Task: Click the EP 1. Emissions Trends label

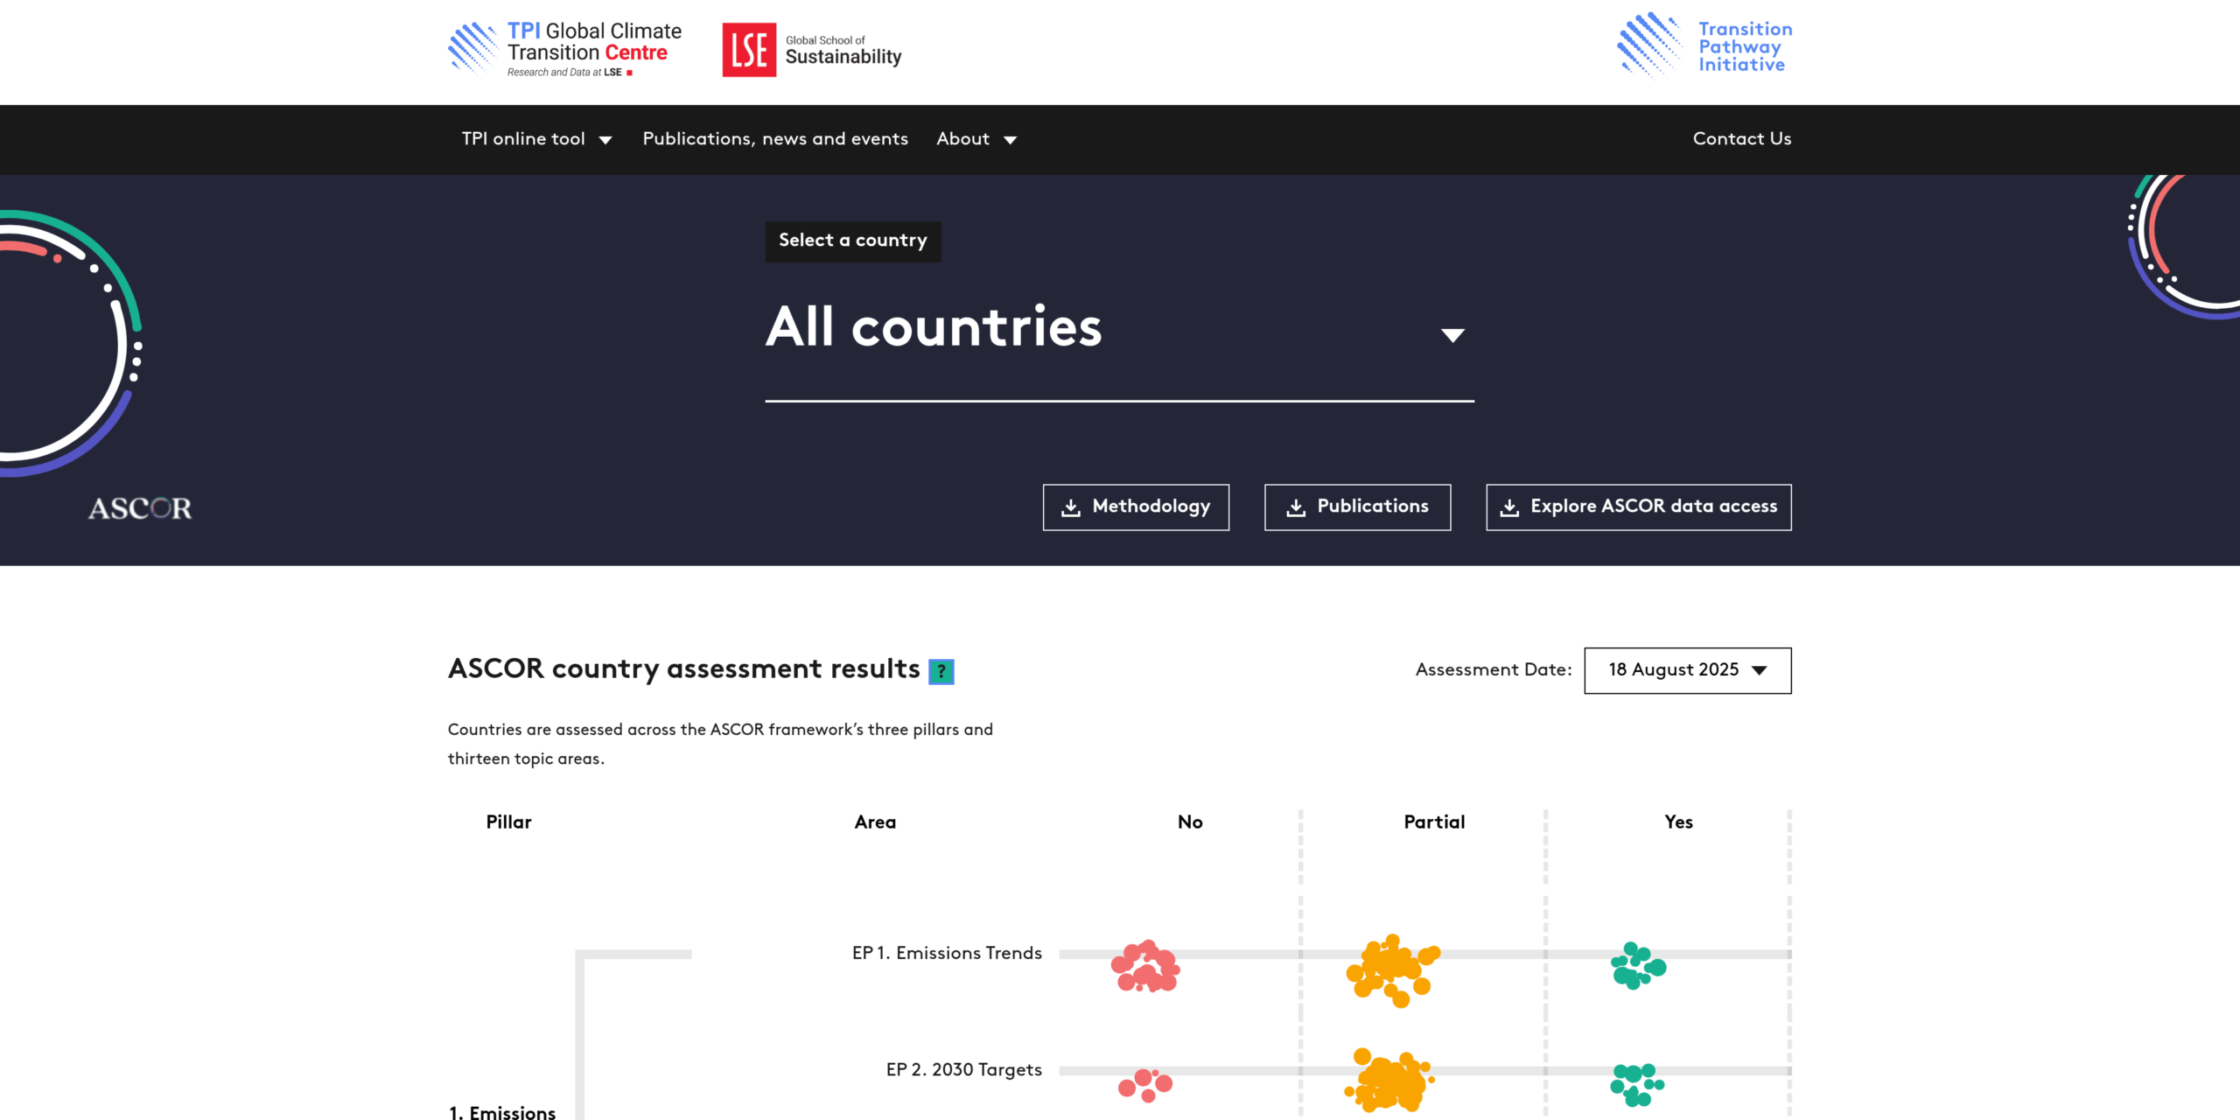Action: point(947,954)
